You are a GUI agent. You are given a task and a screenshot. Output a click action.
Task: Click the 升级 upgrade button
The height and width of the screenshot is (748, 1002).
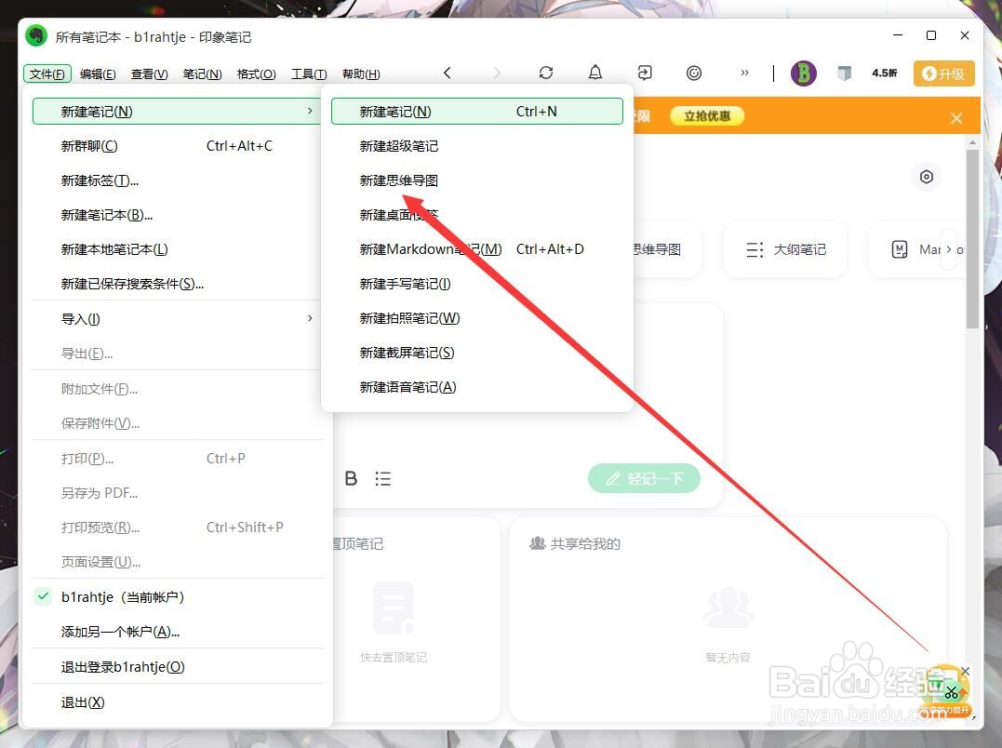(943, 73)
